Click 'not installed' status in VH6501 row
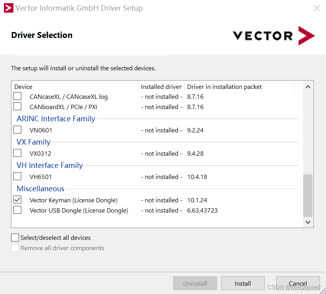 pyautogui.click(x=161, y=177)
